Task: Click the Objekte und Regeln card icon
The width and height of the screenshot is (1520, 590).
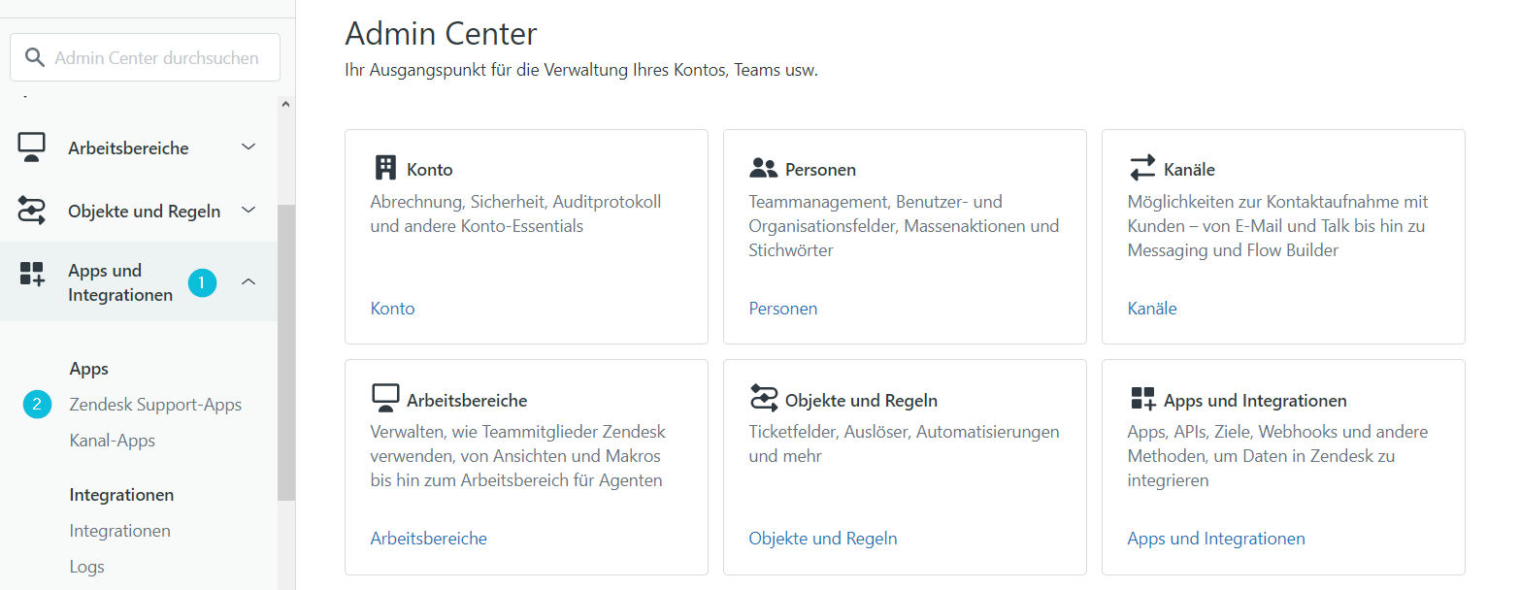Action: click(x=764, y=399)
